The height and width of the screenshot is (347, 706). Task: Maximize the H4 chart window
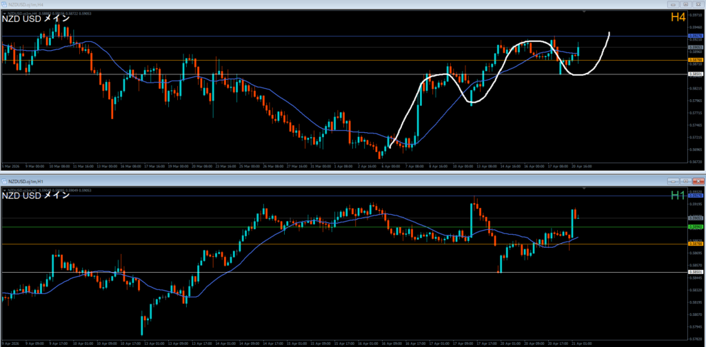685,3
